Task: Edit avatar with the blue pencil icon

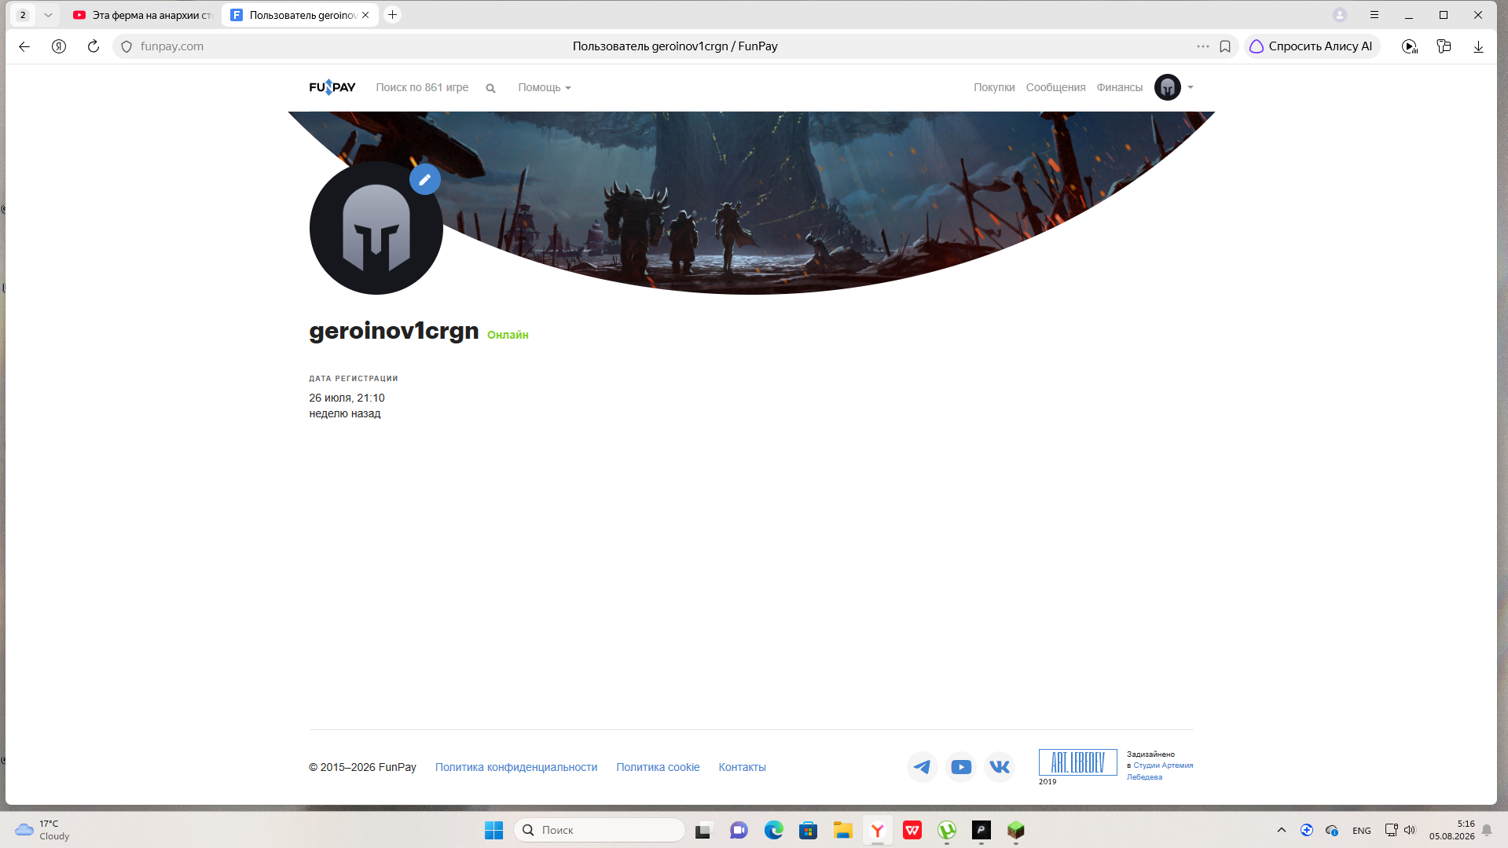Action: click(x=425, y=179)
